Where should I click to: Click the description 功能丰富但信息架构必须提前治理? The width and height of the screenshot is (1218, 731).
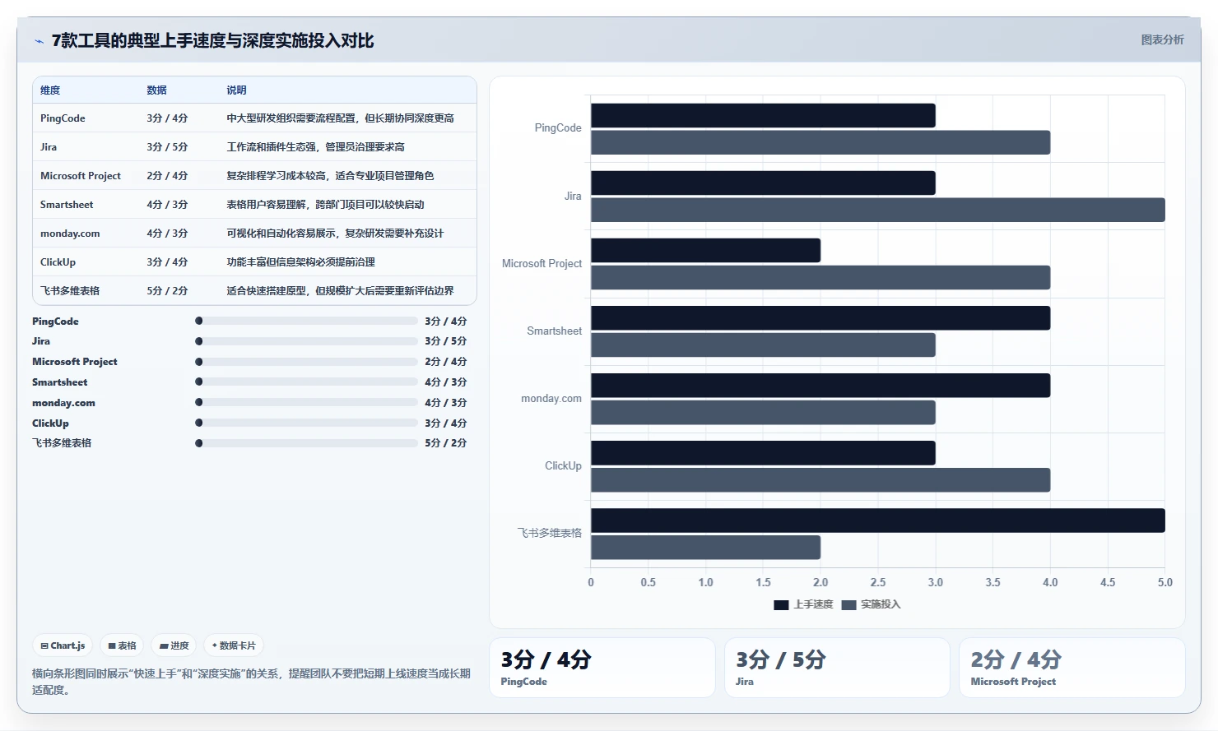click(x=300, y=262)
